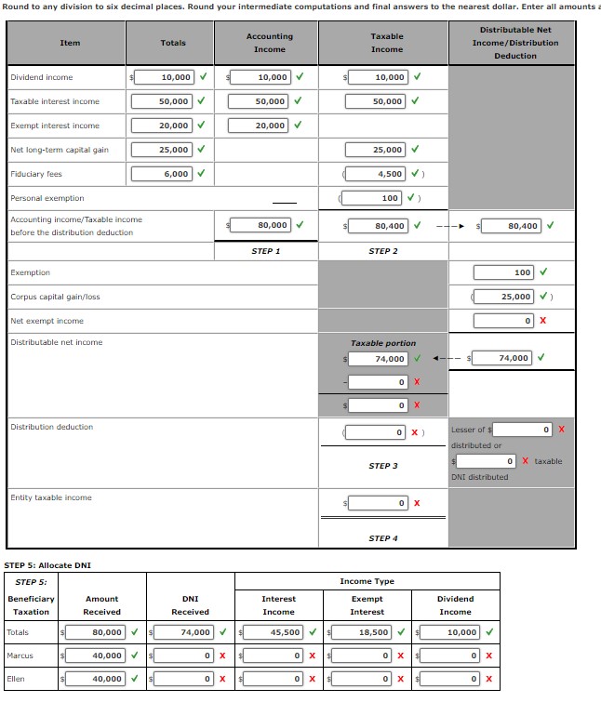Screen dimensions: 601x702
Task: Click Dividend income Accounting Income input
Action: [260, 77]
